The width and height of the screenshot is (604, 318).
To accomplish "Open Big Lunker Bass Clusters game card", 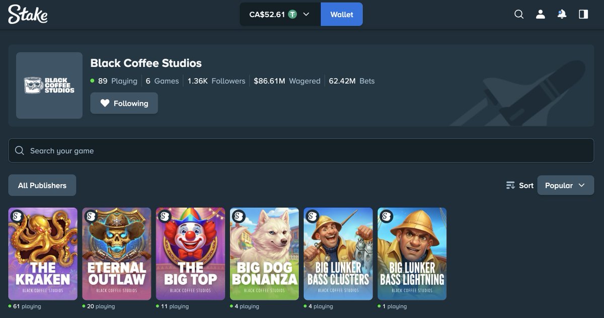I will click(338, 254).
